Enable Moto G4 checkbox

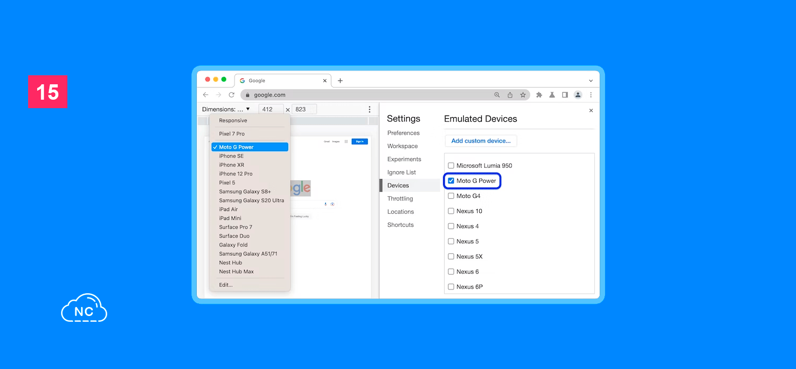point(451,196)
